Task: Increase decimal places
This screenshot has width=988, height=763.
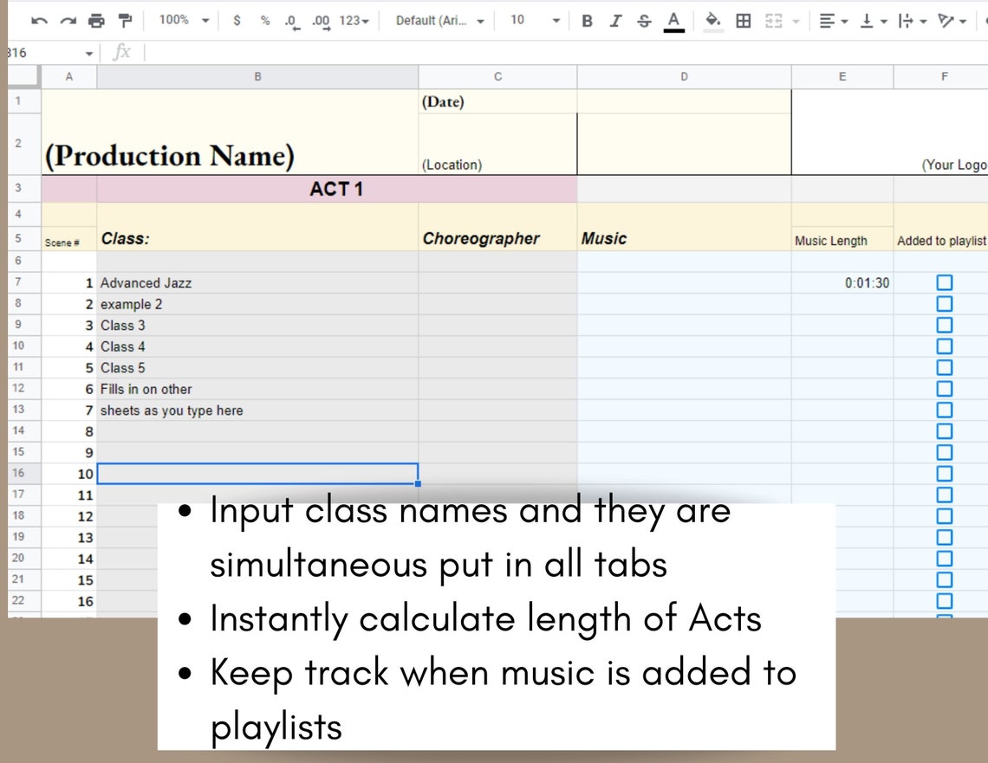Action: (318, 20)
